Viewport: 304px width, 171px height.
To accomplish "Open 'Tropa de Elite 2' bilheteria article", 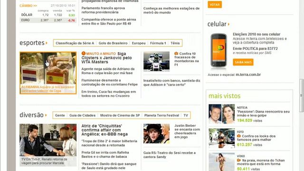I will [109, 143].
